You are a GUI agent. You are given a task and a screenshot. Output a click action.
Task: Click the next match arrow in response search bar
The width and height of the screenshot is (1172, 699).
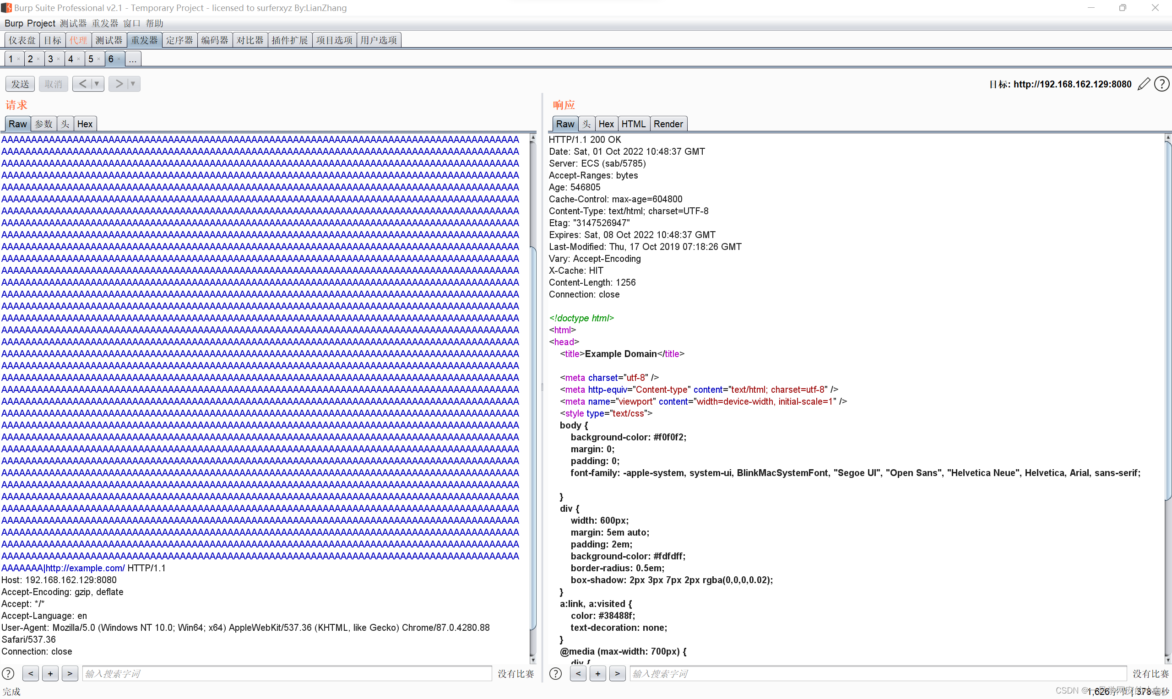pyautogui.click(x=617, y=673)
